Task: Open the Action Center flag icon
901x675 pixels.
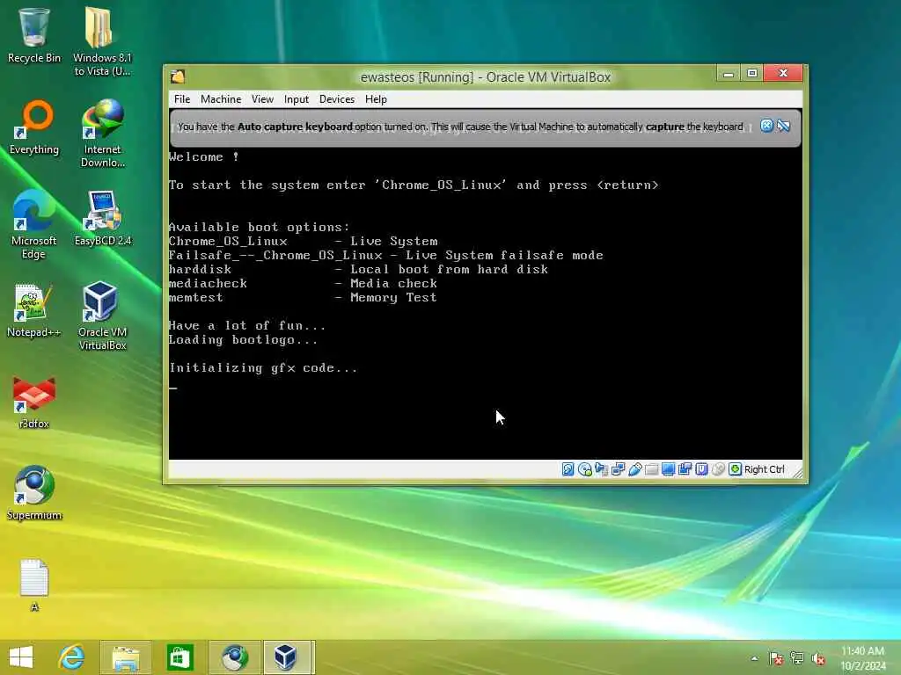Action: coord(776,658)
